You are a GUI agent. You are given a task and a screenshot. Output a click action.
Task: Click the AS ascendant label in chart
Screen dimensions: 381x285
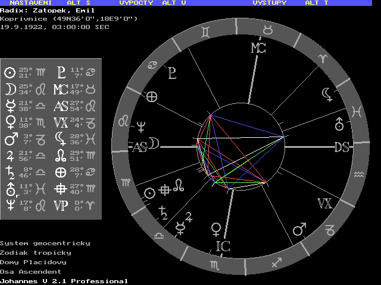139,147
